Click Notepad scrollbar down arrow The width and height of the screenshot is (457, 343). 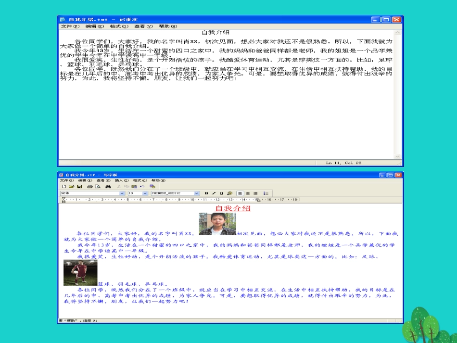397,156
